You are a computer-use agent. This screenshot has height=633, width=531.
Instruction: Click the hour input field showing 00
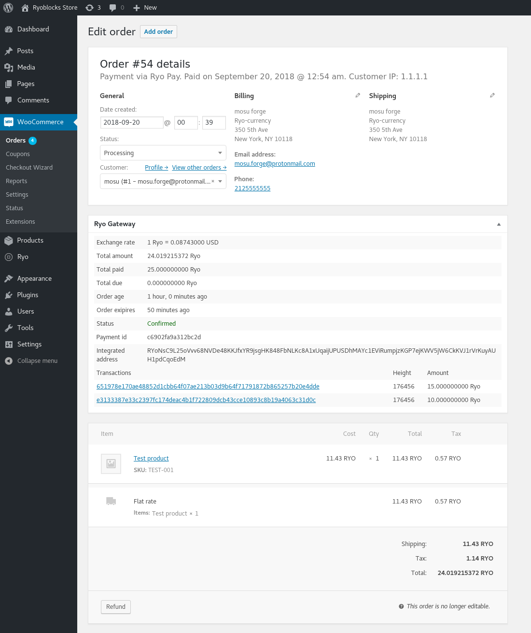[186, 123]
